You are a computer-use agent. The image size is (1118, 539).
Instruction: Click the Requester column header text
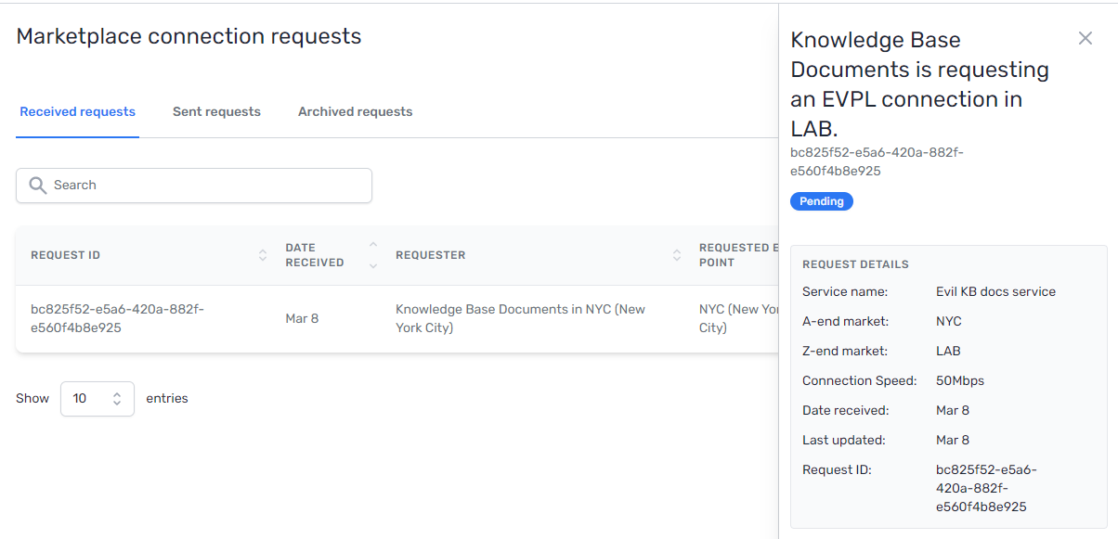[431, 255]
